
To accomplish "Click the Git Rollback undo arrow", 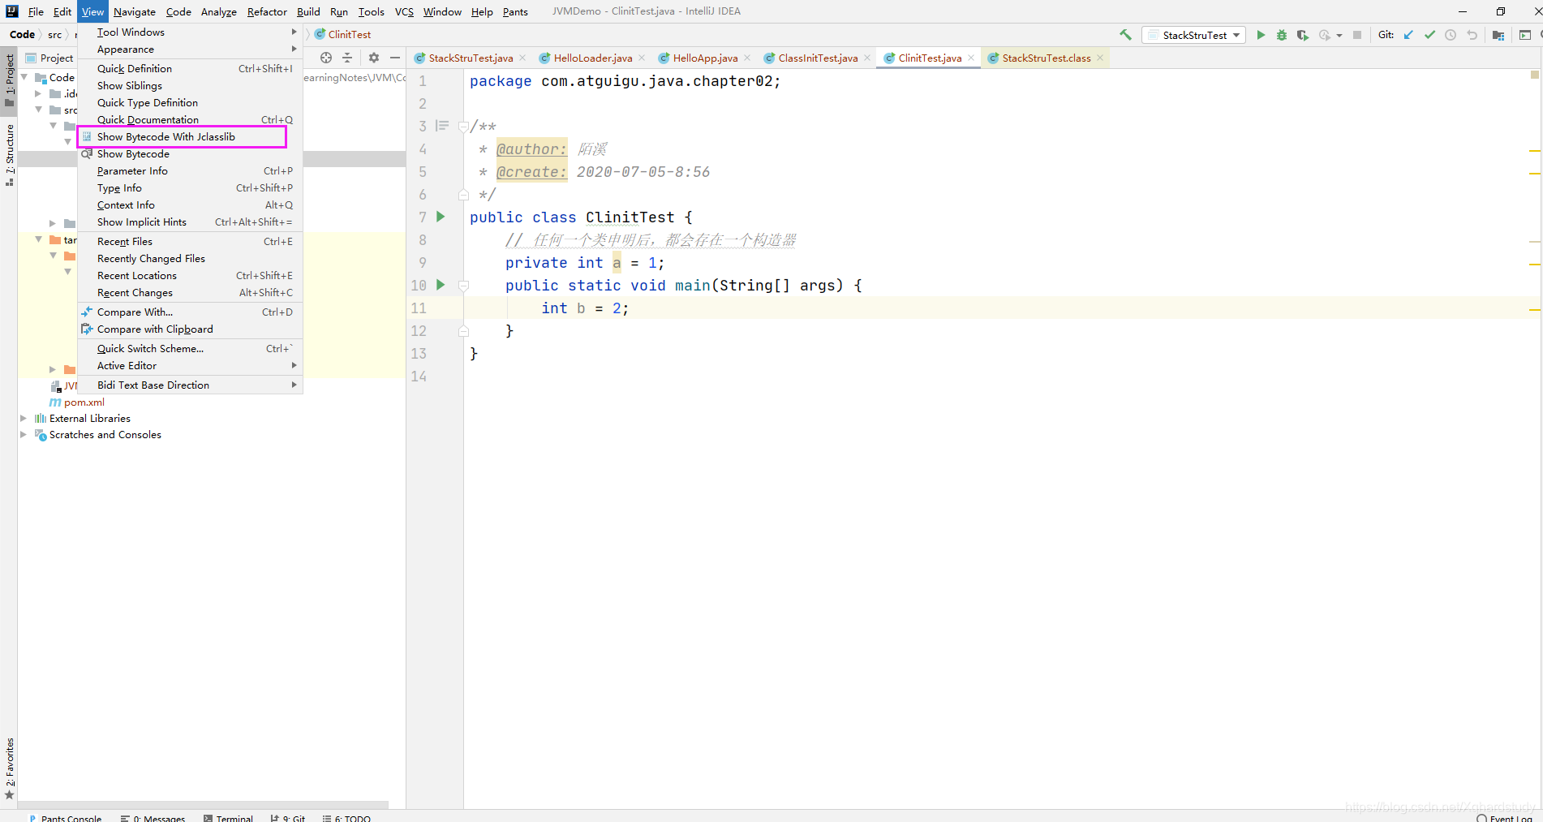I will (x=1472, y=35).
